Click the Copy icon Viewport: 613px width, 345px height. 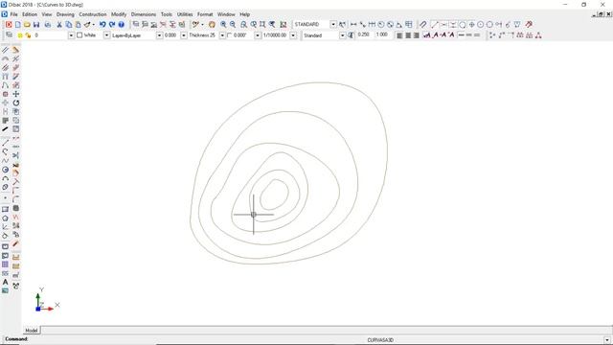pos(69,24)
